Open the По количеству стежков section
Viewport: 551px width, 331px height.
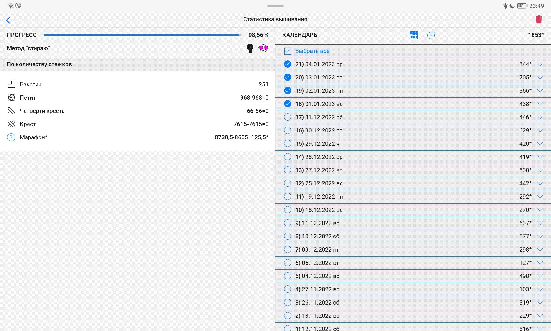point(39,64)
